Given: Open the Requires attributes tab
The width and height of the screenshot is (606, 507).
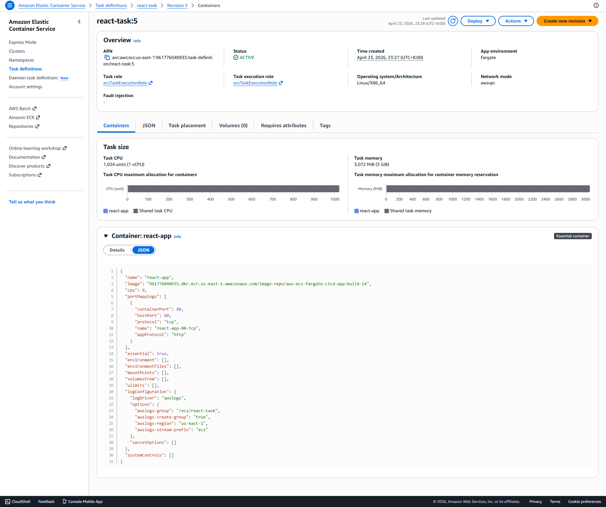Looking at the screenshot, I should click(284, 126).
